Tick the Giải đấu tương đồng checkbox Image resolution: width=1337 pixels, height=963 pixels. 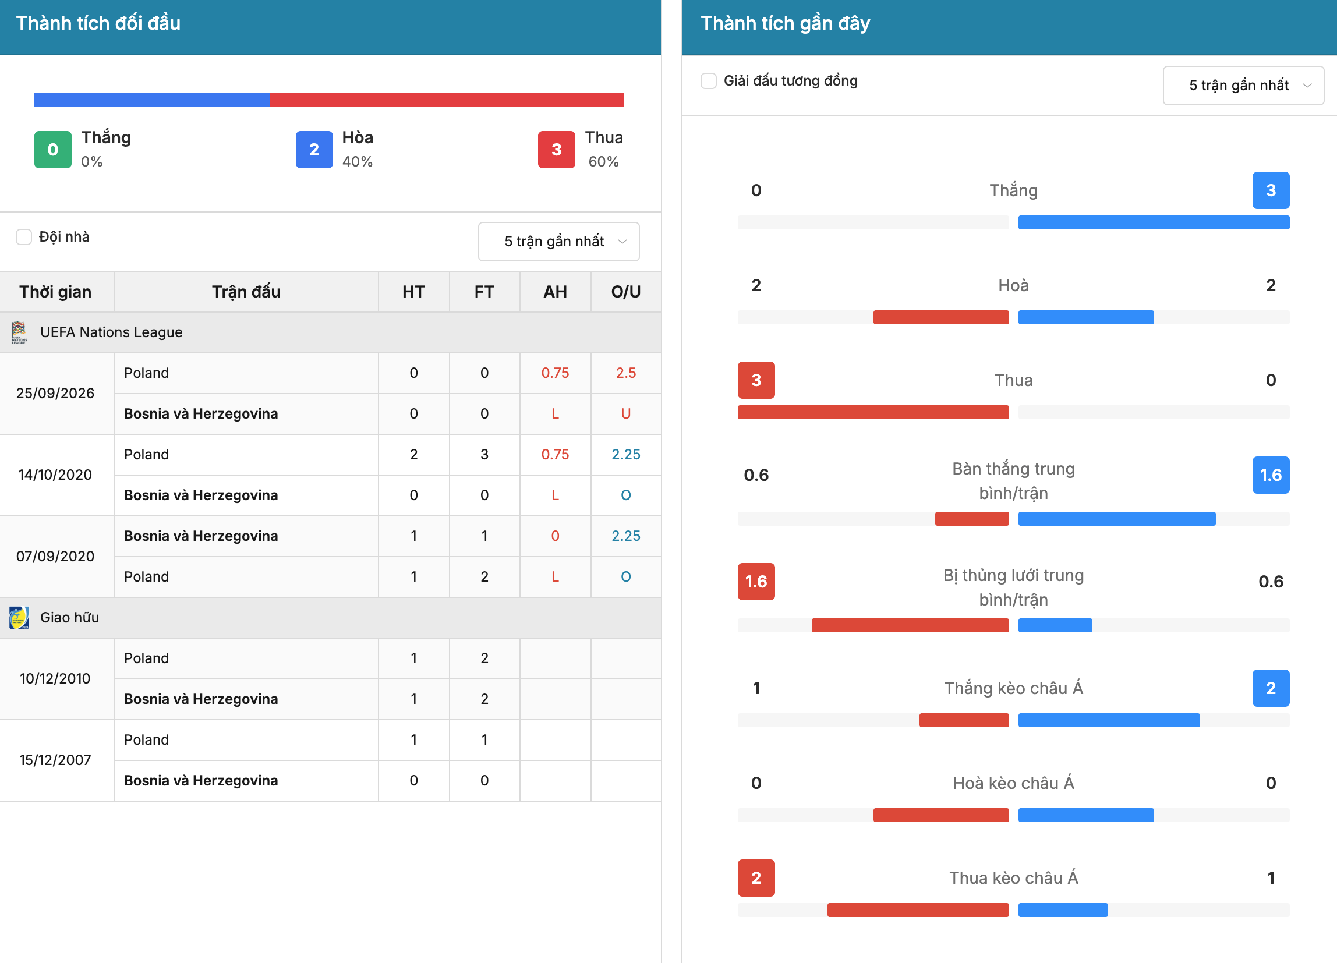(x=709, y=81)
